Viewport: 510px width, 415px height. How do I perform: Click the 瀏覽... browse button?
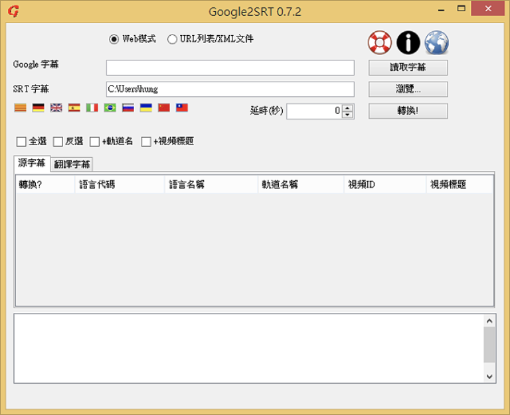408,89
